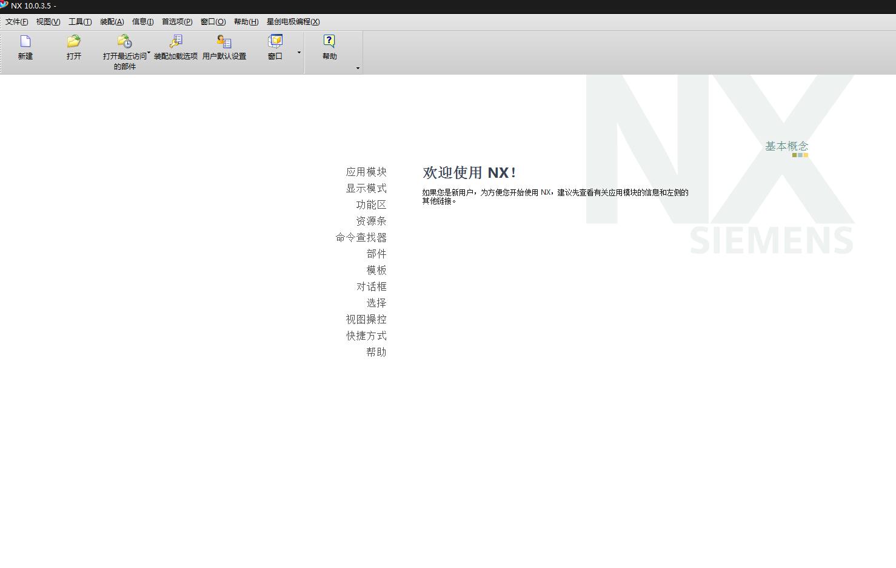
Task: Click the 基本概念 heading text
Action: pyautogui.click(x=786, y=146)
